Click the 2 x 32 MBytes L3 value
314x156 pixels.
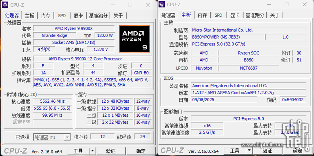pos(115,122)
